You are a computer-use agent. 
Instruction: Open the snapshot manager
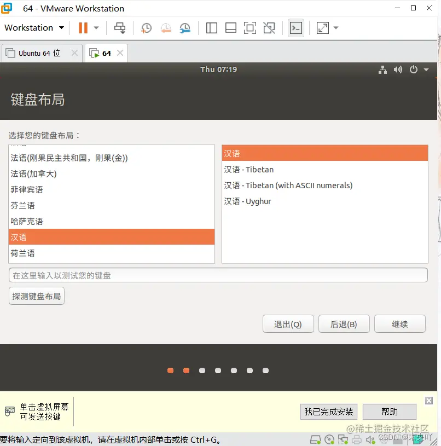pos(185,28)
